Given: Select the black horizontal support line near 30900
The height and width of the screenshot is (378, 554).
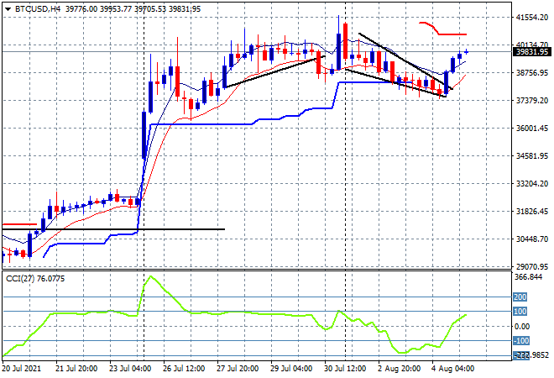Looking at the screenshot, I should 113,229.
